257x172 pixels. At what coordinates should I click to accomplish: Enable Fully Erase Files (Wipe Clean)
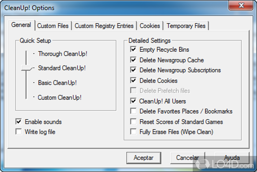(133, 132)
